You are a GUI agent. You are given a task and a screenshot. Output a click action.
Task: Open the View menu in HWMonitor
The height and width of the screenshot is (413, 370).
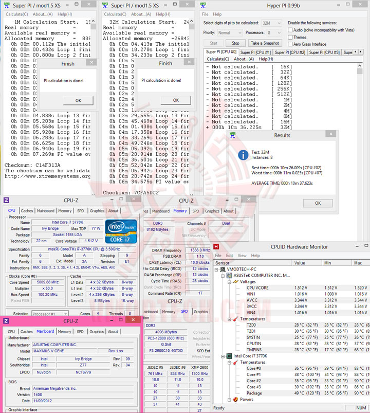242,256
